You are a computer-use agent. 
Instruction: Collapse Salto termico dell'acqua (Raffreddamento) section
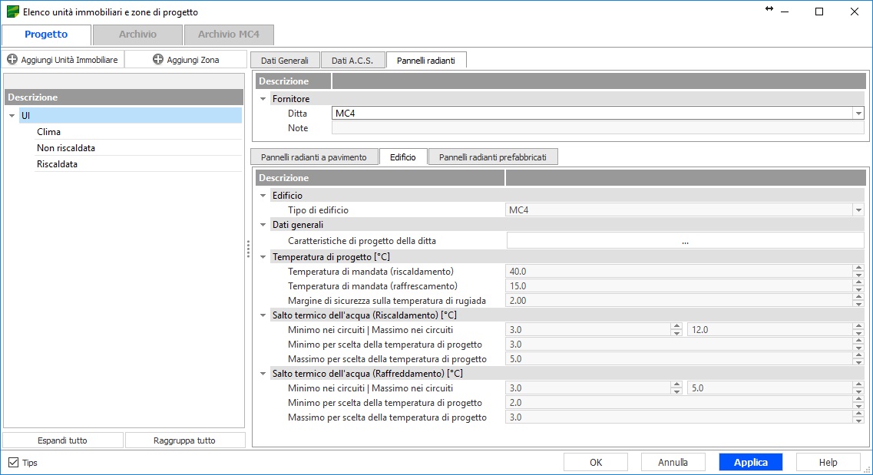tap(263, 373)
